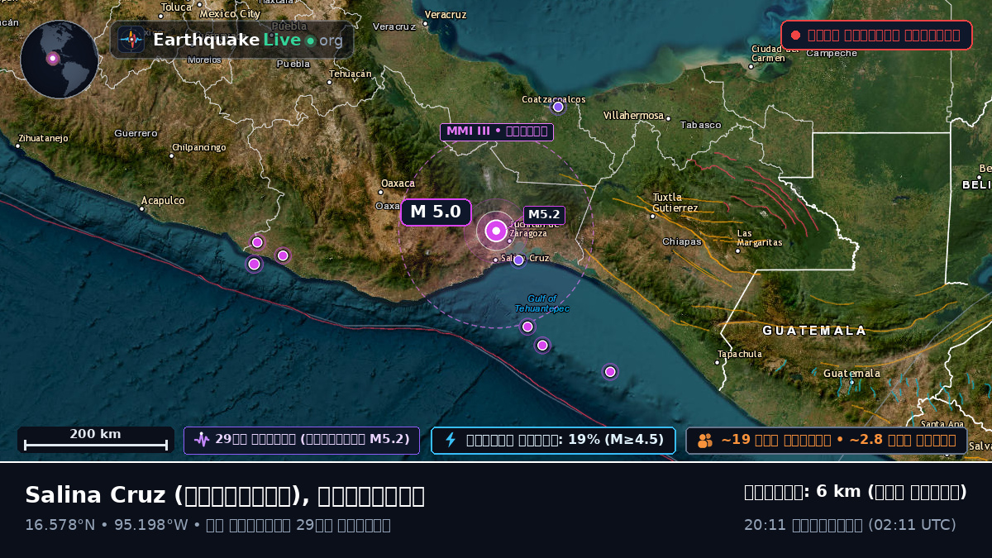The image size is (992, 558).
Task: Click the seismic wave icon in aftershock badge
Action: click(x=202, y=440)
